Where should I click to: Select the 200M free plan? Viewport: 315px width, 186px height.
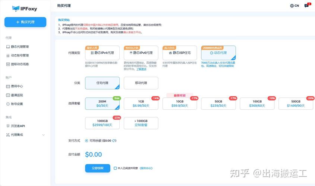[x=102, y=104]
